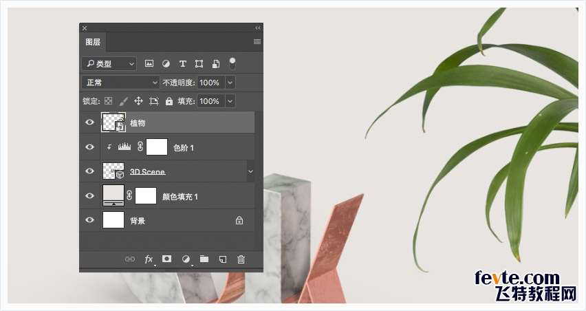Image resolution: width=586 pixels, height=311 pixels.
Task: Select the layer named 植物
Action: (138, 123)
